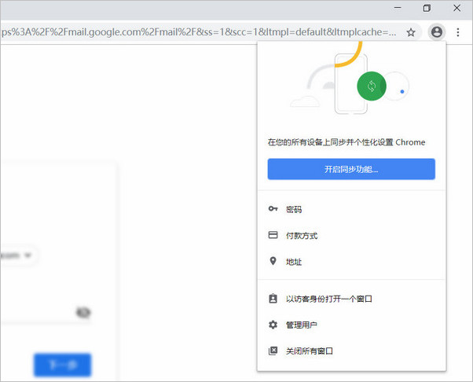473x382 pixels.
Task: Toggle the password visibility eye icon
Action: 83,313
